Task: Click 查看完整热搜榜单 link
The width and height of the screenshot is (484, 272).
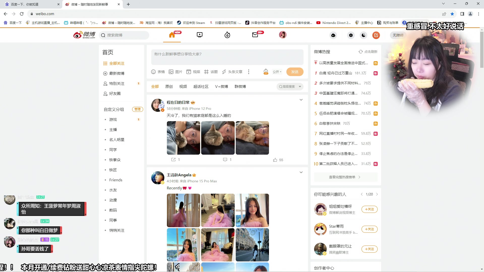Action: (345, 177)
